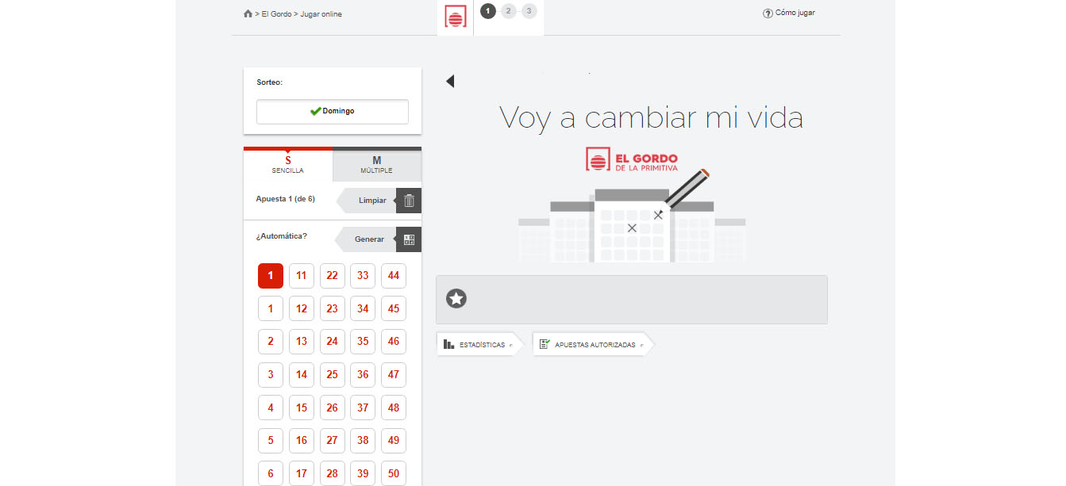Choose number 49 in the grid

(x=394, y=440)
